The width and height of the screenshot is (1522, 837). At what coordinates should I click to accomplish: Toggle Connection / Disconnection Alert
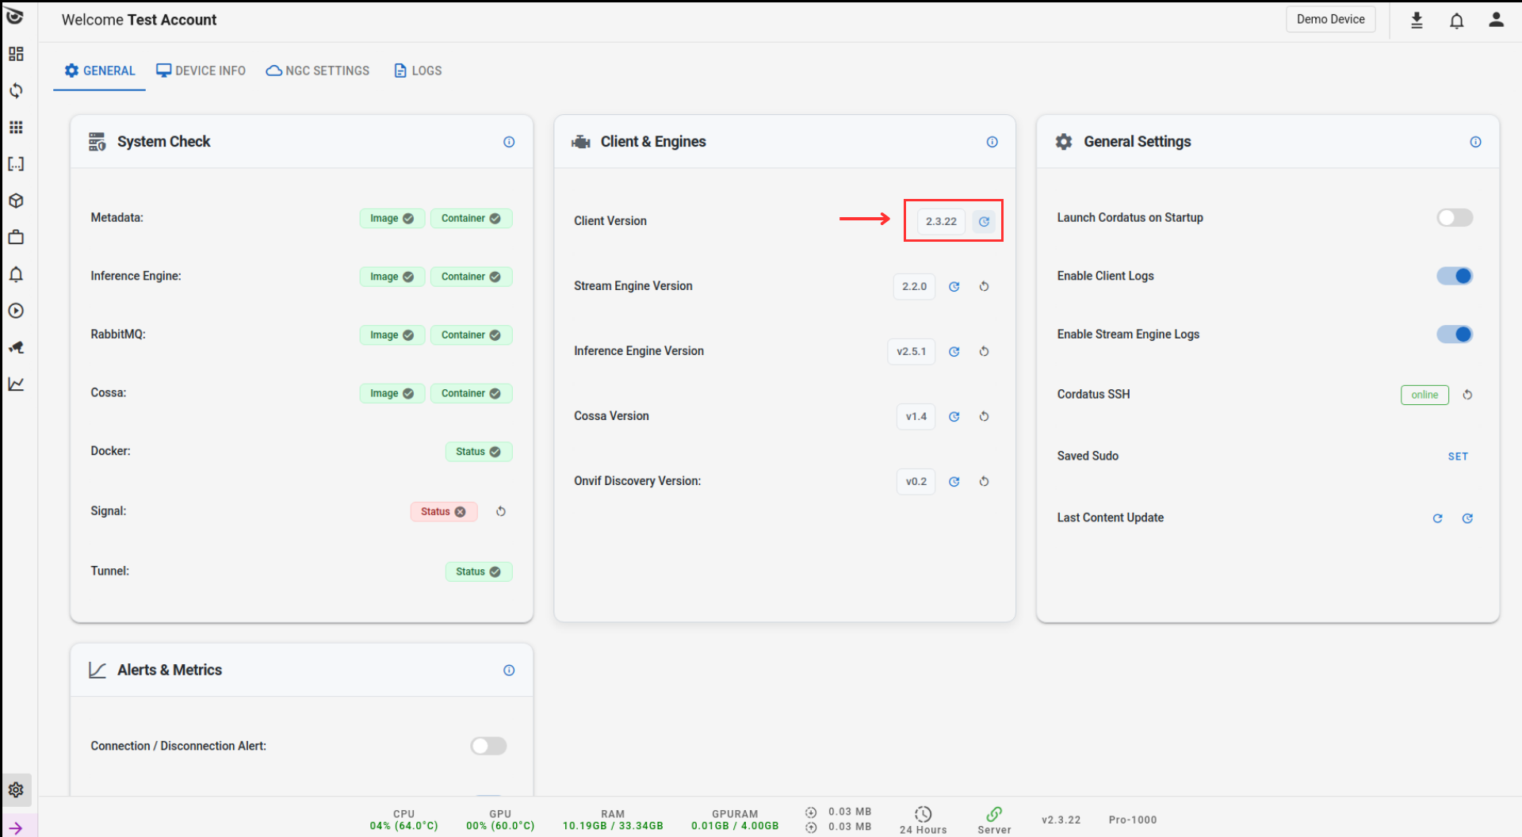click(488, 746)
